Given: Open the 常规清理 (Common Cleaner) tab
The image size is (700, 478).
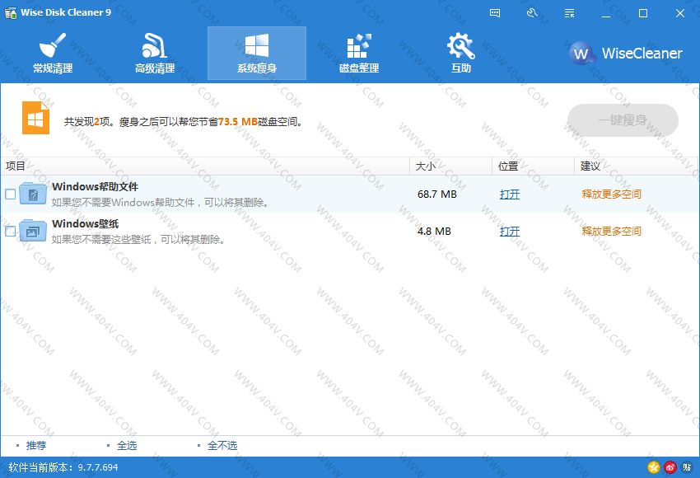Looking at the screenshot, I should click(53, 53).
